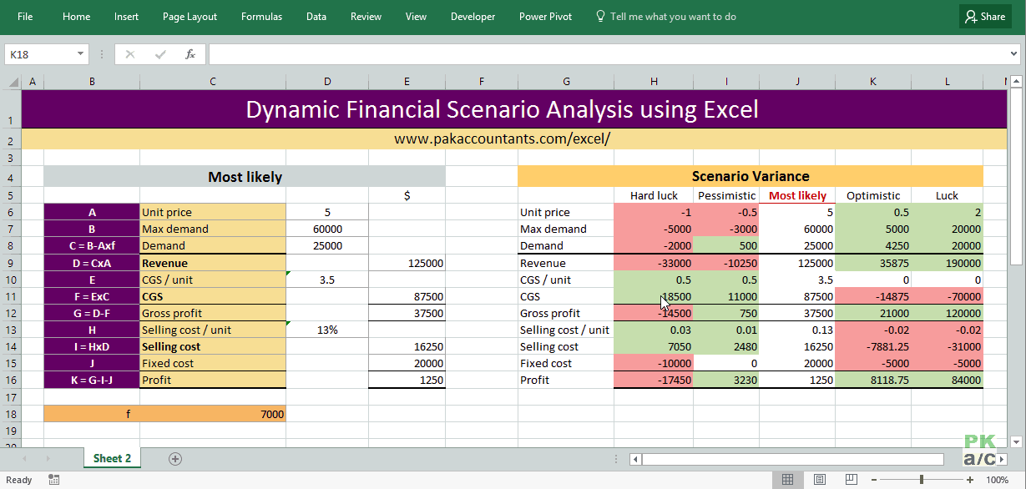This screenshot has width=1026, height=489.
Task: Switch to Page Layout view
Action: pos(819,480)
